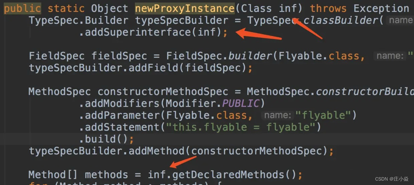Click the "this.flyable = flyable" string
The height and width of the screenshot is (185, 414).
click(240, 127)
